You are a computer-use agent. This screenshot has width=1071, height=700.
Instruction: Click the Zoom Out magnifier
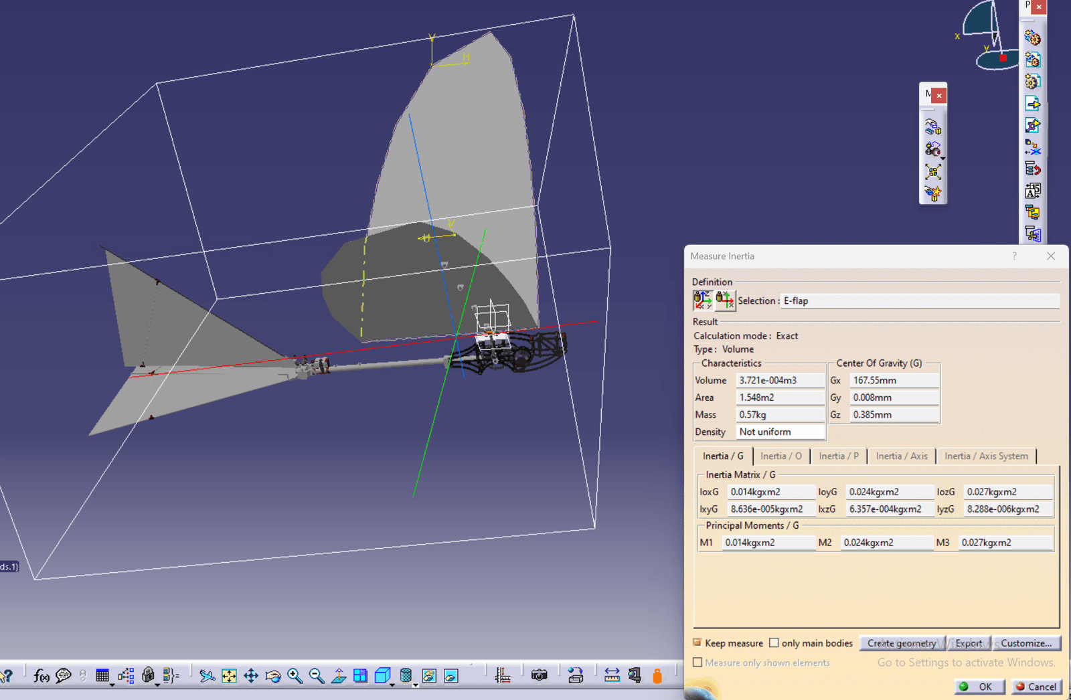(x=317, y=676)
